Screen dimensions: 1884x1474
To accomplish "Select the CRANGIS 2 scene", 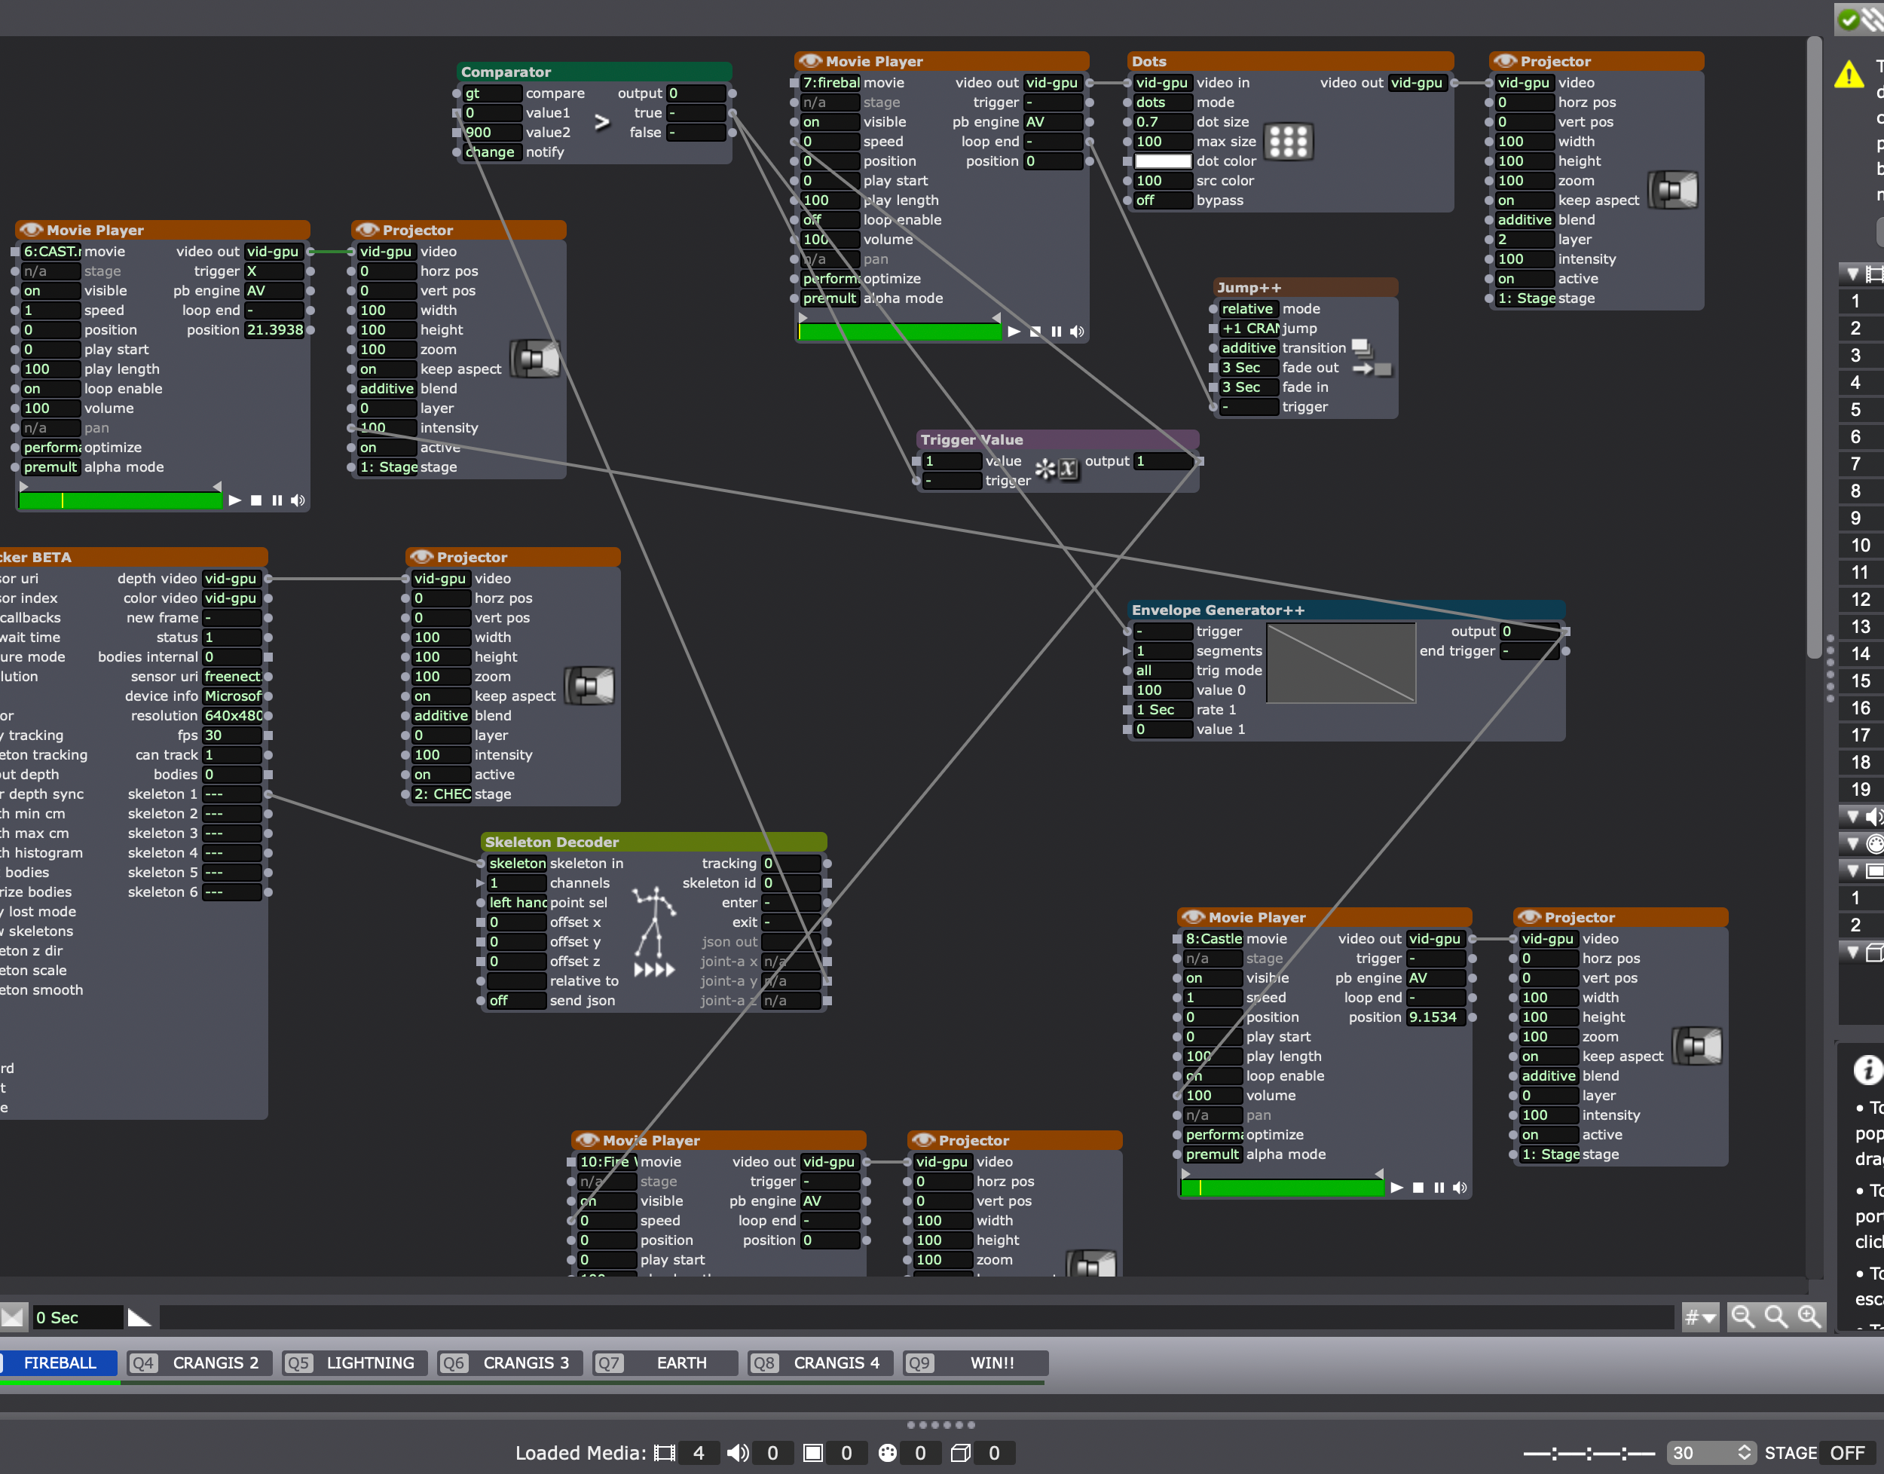I will (215, 1362).
